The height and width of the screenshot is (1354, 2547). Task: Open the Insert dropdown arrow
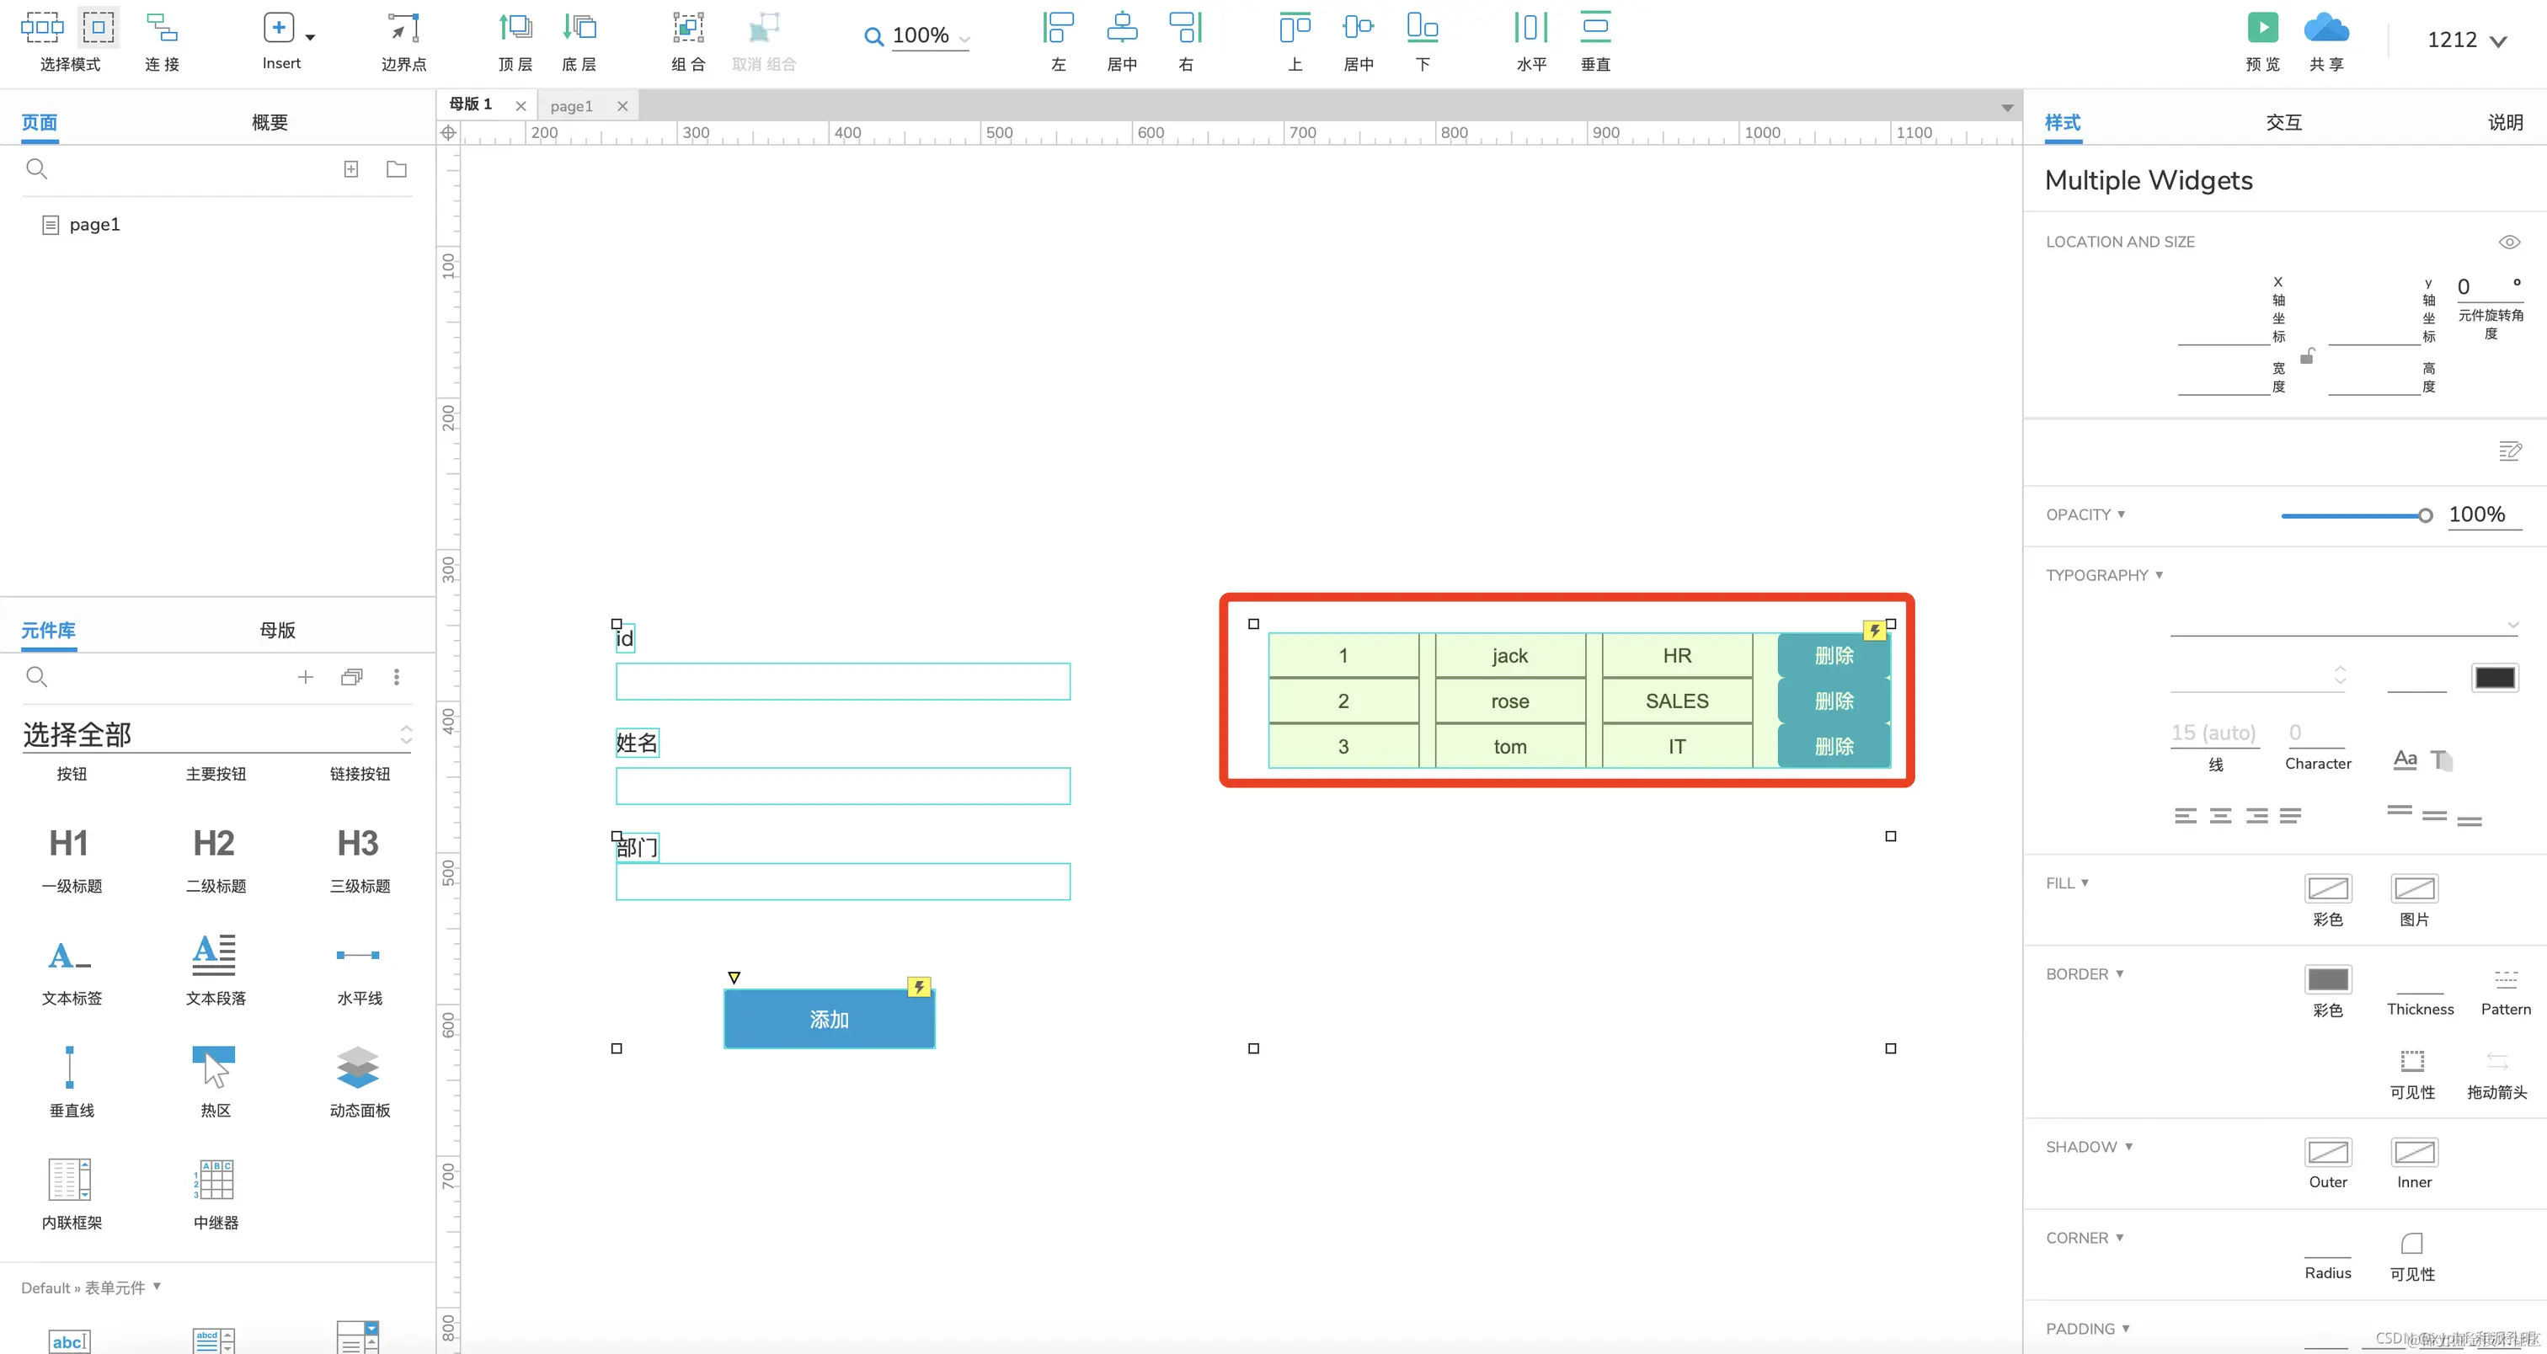coord(311,38)
